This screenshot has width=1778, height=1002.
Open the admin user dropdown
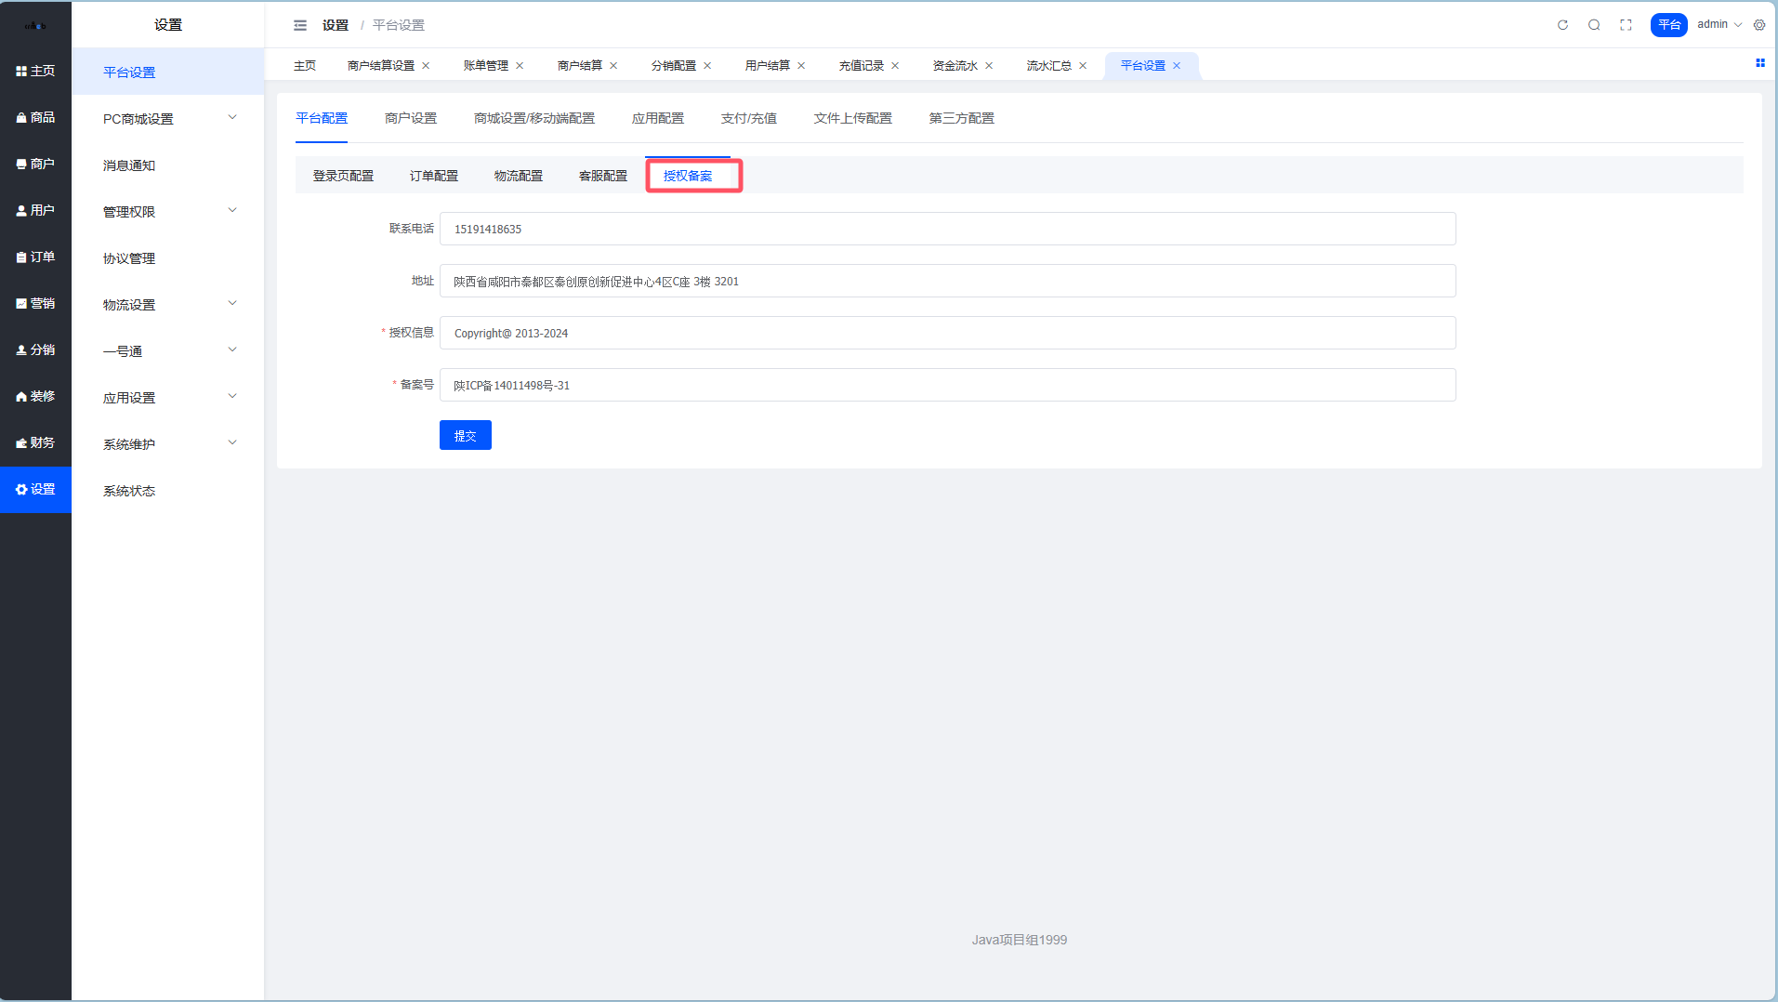coord(1719,25)
